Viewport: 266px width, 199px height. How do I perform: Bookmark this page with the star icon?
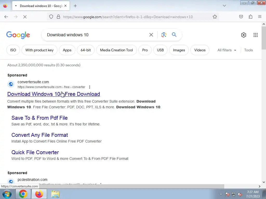click(x=215, y=17)
